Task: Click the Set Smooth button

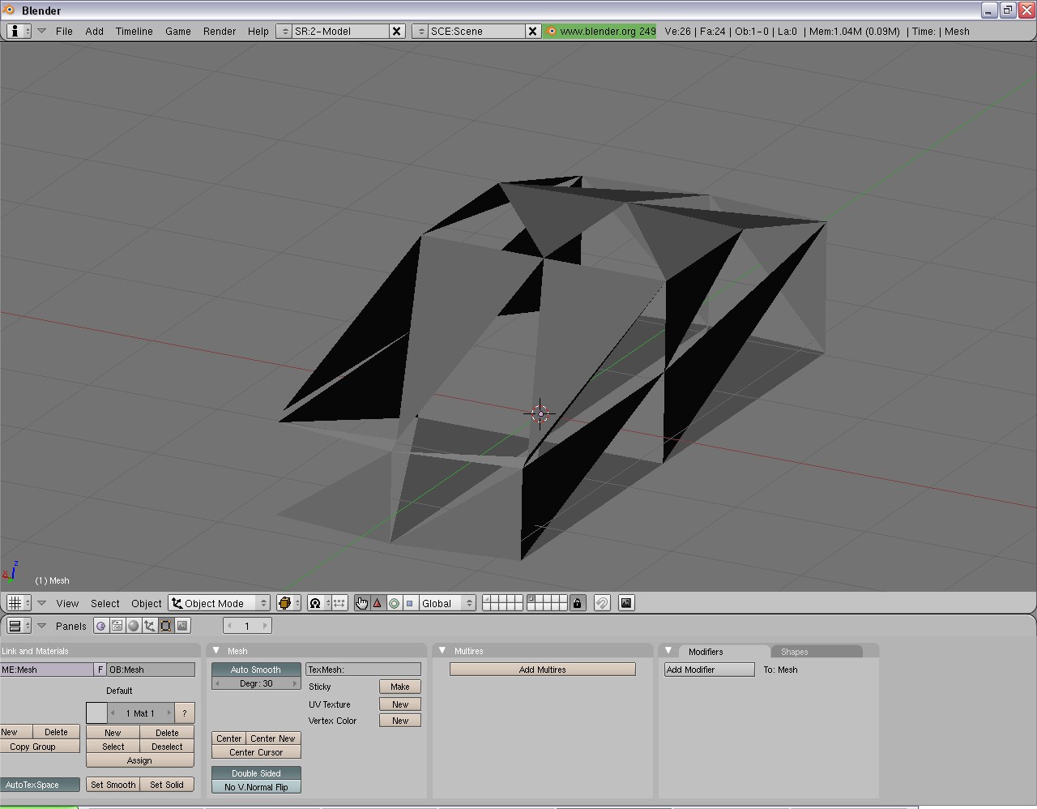Action: click(113, 785)
